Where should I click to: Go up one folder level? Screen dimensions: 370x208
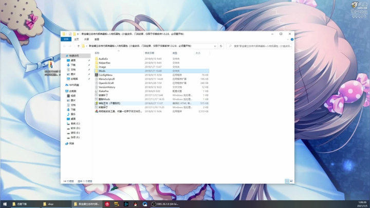point(78,46)
